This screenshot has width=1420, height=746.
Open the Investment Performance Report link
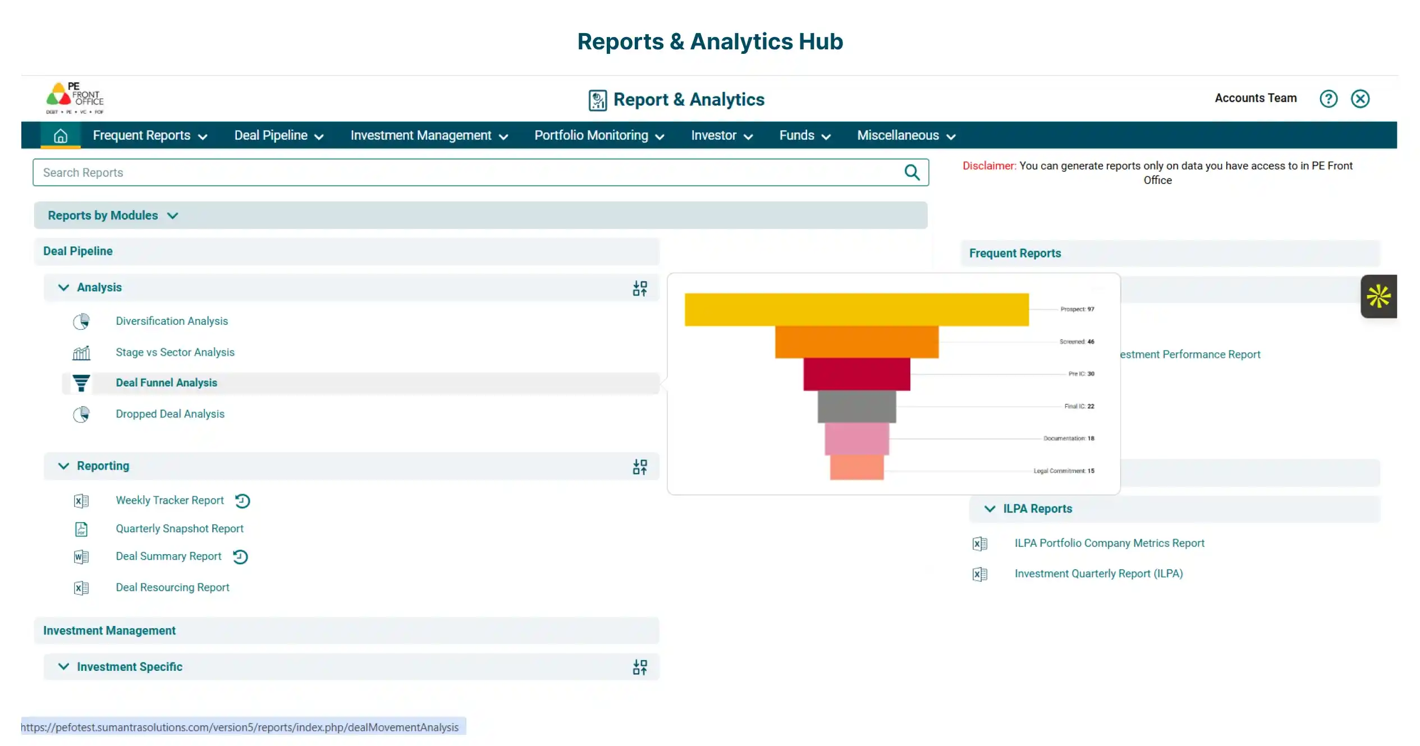[x=1190, y=354]
